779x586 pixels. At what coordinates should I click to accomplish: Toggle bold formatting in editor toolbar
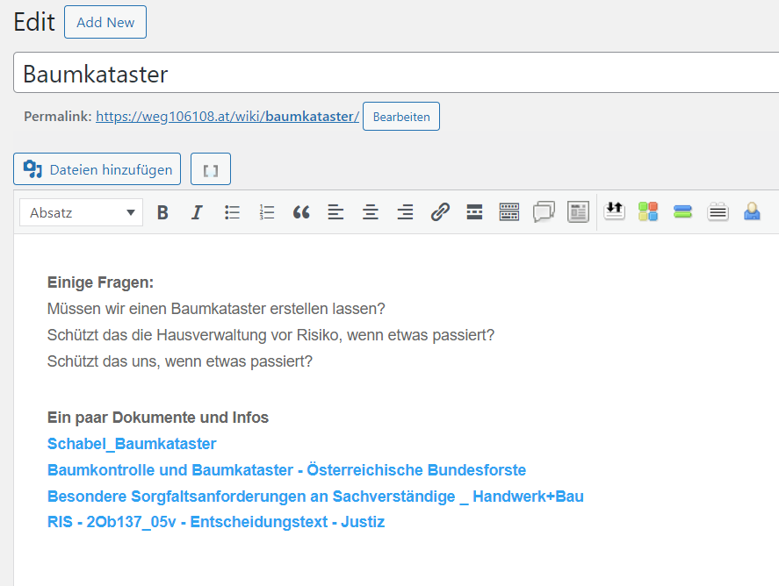click(162, 212)
